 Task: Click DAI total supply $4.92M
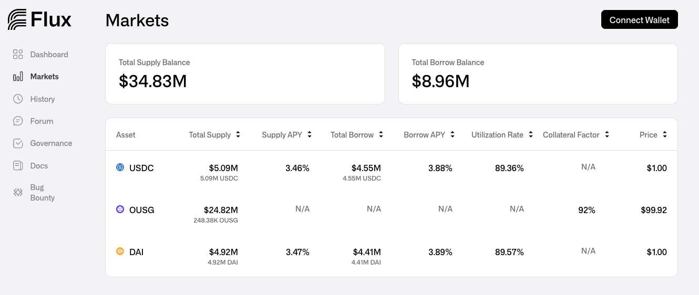coord(223,252)
